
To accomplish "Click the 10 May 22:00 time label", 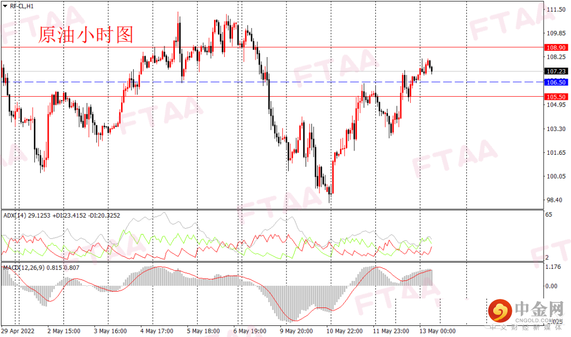I will (x=345, y=331).
